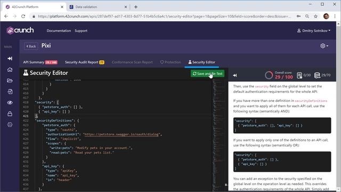Open the Security Audit Report tab
The image size is (341, 192).
click(x=85, y=62)
